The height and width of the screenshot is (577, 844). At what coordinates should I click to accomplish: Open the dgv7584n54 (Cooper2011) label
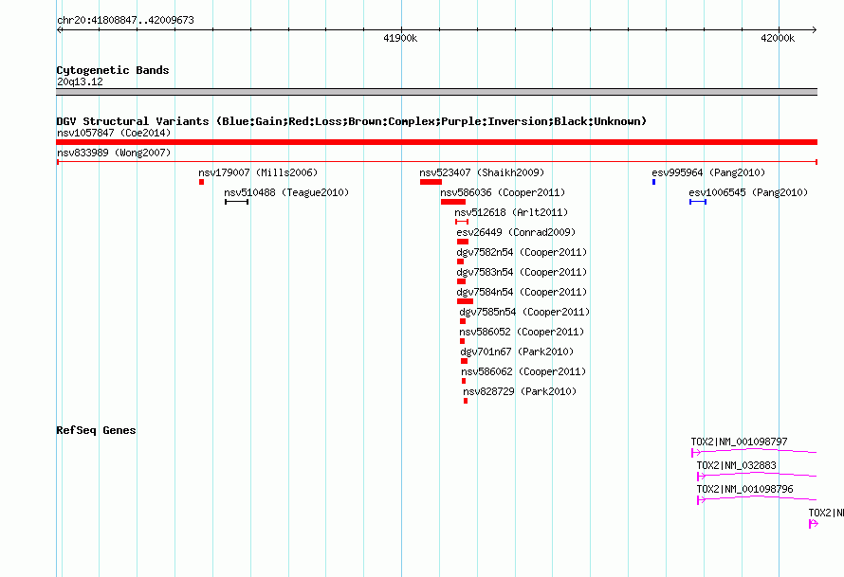coord(522,292)
